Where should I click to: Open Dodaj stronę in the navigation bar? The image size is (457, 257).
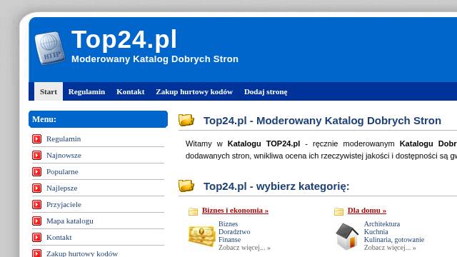266,92
